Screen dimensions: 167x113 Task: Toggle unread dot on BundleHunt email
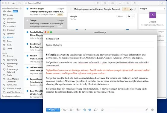coord(27,44)
